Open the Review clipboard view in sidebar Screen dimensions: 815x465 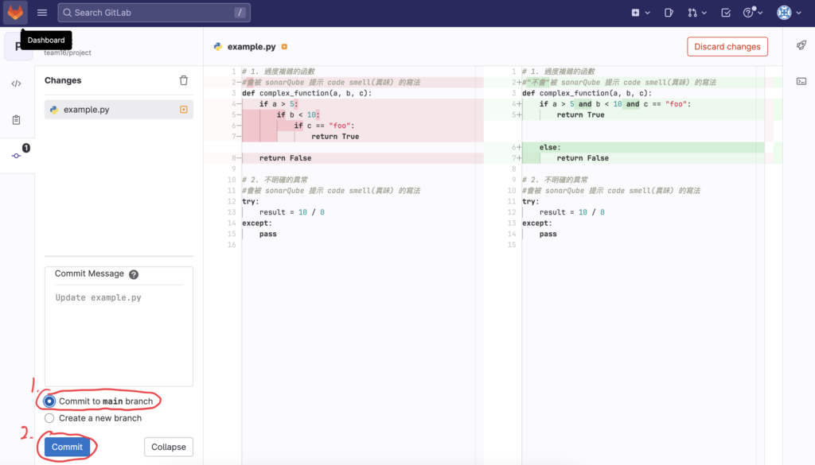tap(17, 120)
